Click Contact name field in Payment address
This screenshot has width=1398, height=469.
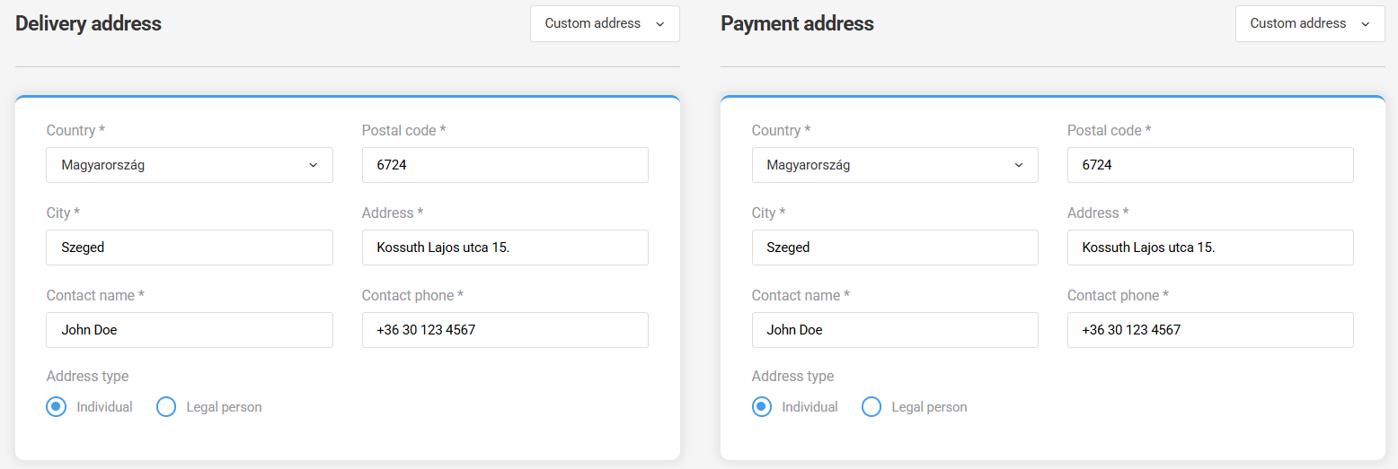895,330
